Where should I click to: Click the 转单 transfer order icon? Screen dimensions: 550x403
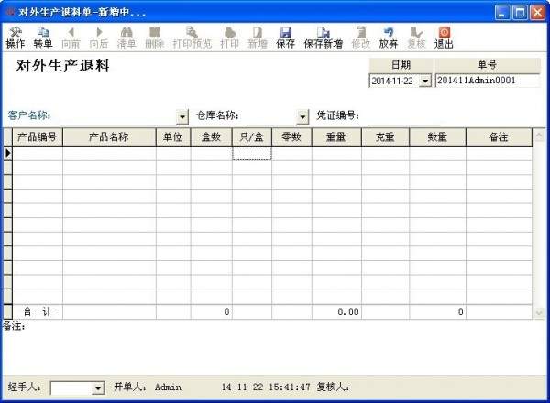(43, 32)
